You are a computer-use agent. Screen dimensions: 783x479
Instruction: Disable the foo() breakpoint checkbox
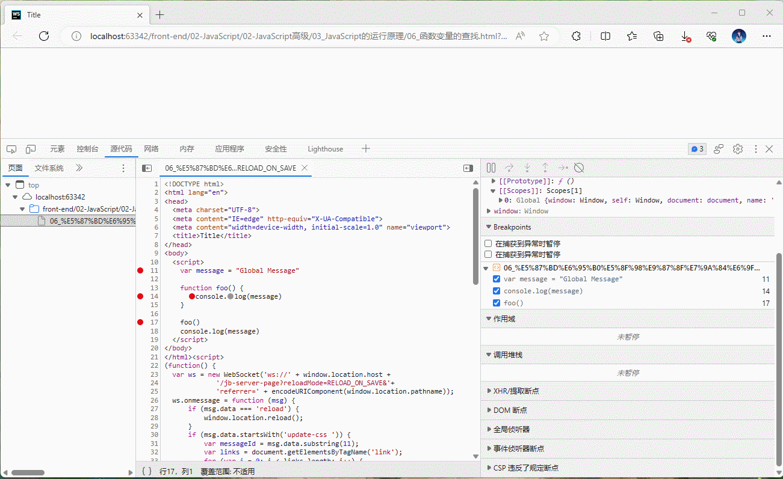click(x=497, y=303)
